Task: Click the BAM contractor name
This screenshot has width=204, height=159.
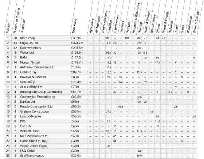Action: 23,58
